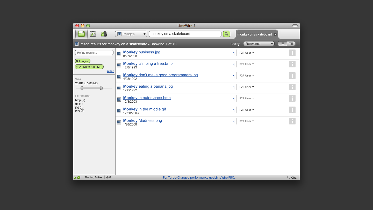Switch to table view of results
373x210 pixels.
pyautogui.click(x=291, y=44)
